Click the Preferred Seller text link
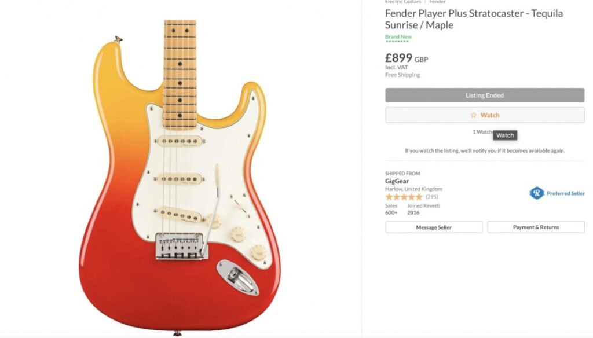Image resolution: width=593 pixels, height=338 pixels. pos(565,193)
